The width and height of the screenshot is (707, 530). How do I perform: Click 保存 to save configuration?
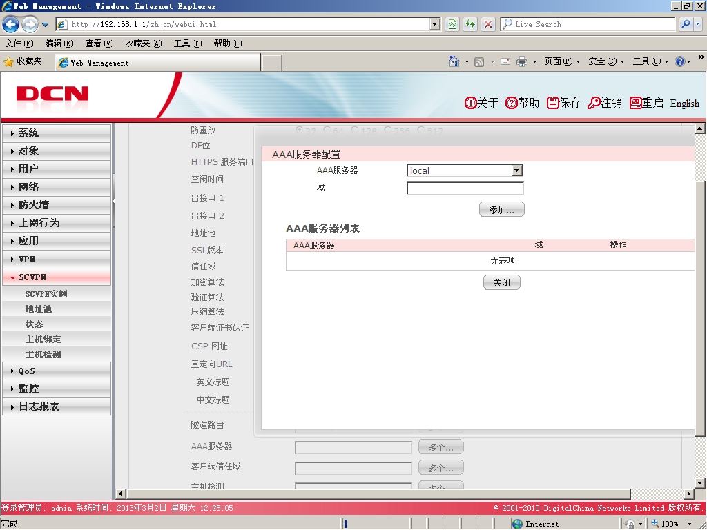563,104
